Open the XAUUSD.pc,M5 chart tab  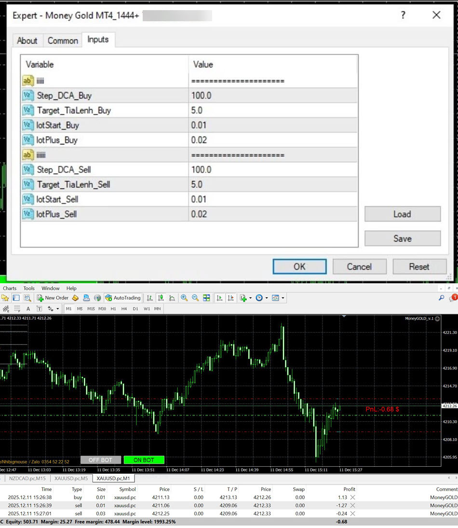tap(71, 478)
